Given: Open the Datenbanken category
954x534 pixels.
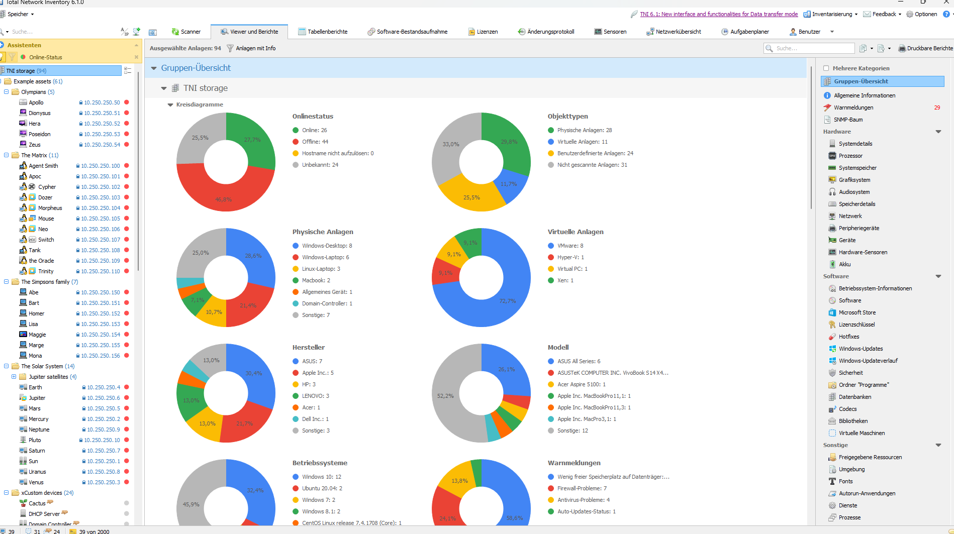Looking at the screenshot, I should [855, 397].
